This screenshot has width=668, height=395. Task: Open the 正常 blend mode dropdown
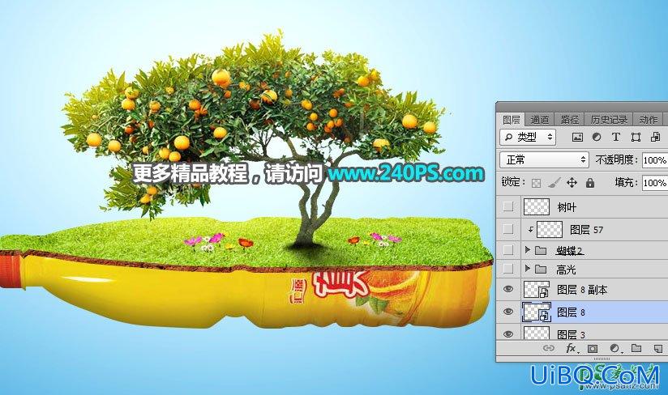click(544, 160)
